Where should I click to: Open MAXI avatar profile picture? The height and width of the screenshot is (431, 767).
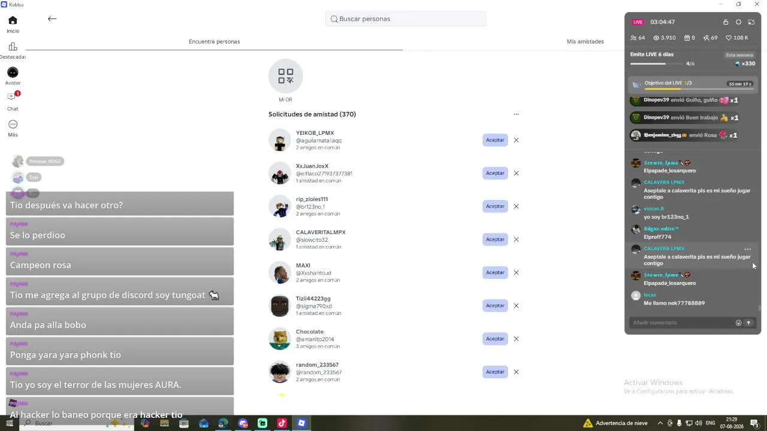(279, 272)
